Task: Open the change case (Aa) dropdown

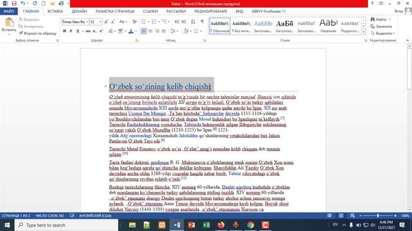Action: tap(123, 22)
